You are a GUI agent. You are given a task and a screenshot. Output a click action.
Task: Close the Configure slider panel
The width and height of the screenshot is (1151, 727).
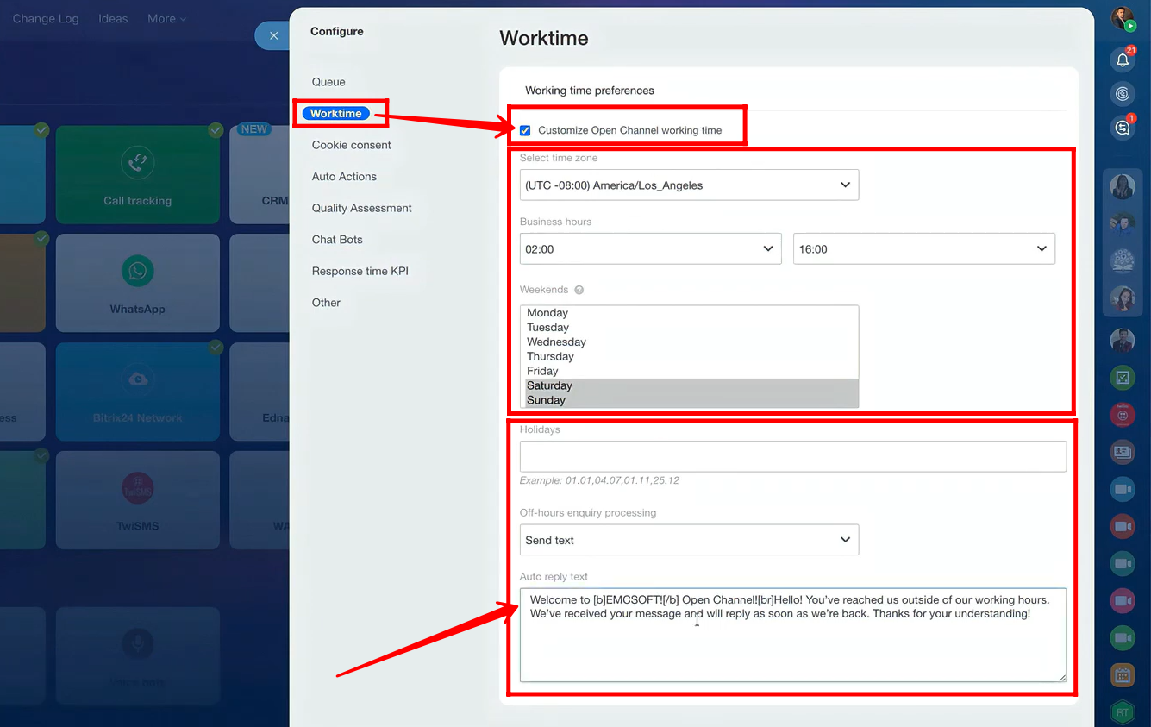point(273,35)
